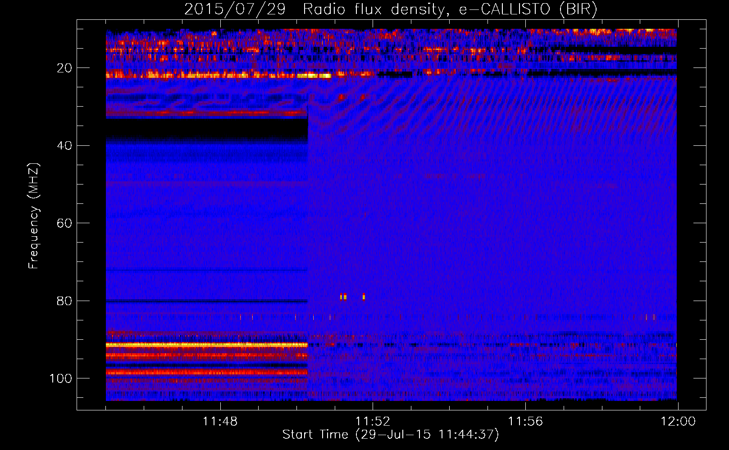Click the '12:00' time tick label
The width and height of the screenshot is (729, 450).
point(678,422)
